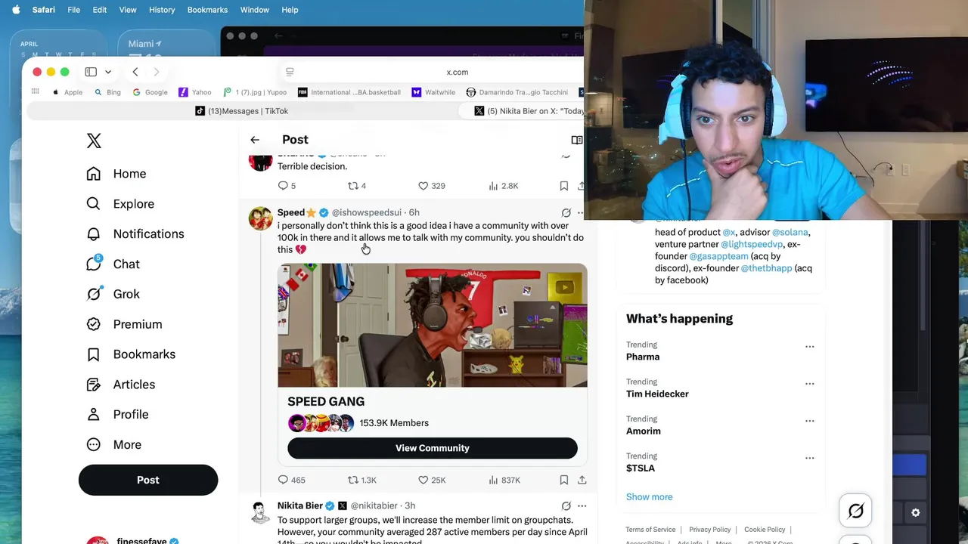The width and height of the screenshot is (968, 544).
Task: Open SPEED GANG community image
Action: tap(433, 326)
